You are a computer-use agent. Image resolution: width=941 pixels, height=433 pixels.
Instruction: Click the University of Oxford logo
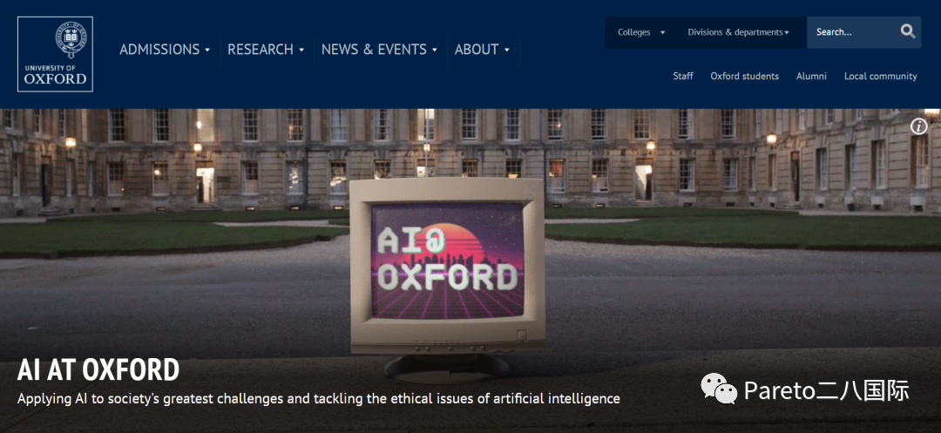pos(55,54)
